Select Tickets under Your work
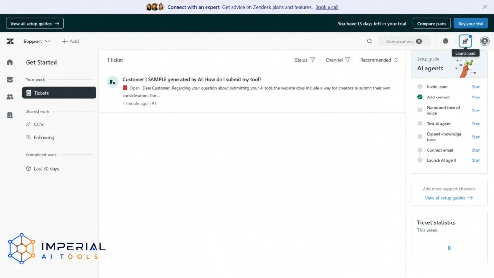The height and width of the screenshot is (278, 494). click(x=59, y=93)
